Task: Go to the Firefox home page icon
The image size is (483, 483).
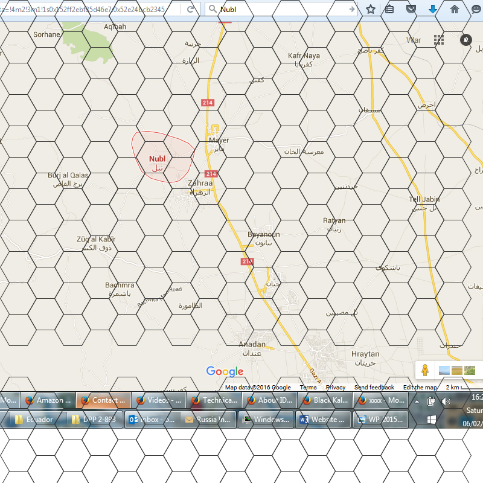Action: (x=455, y=9)
